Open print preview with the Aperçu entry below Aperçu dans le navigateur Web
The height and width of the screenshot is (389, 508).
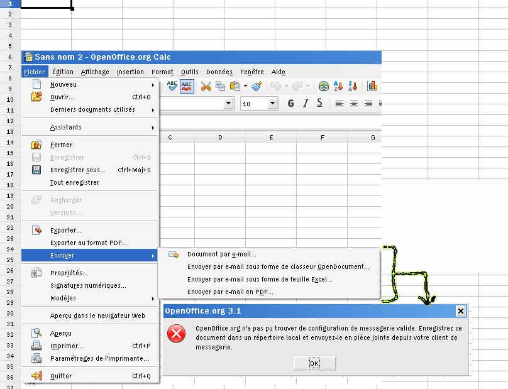90,333
